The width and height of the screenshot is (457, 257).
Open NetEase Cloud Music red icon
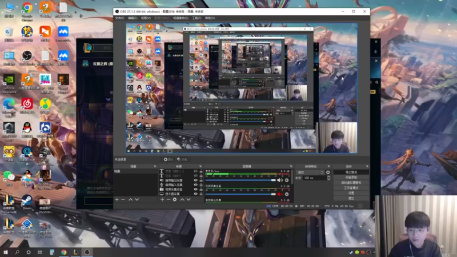coord(27,106)
